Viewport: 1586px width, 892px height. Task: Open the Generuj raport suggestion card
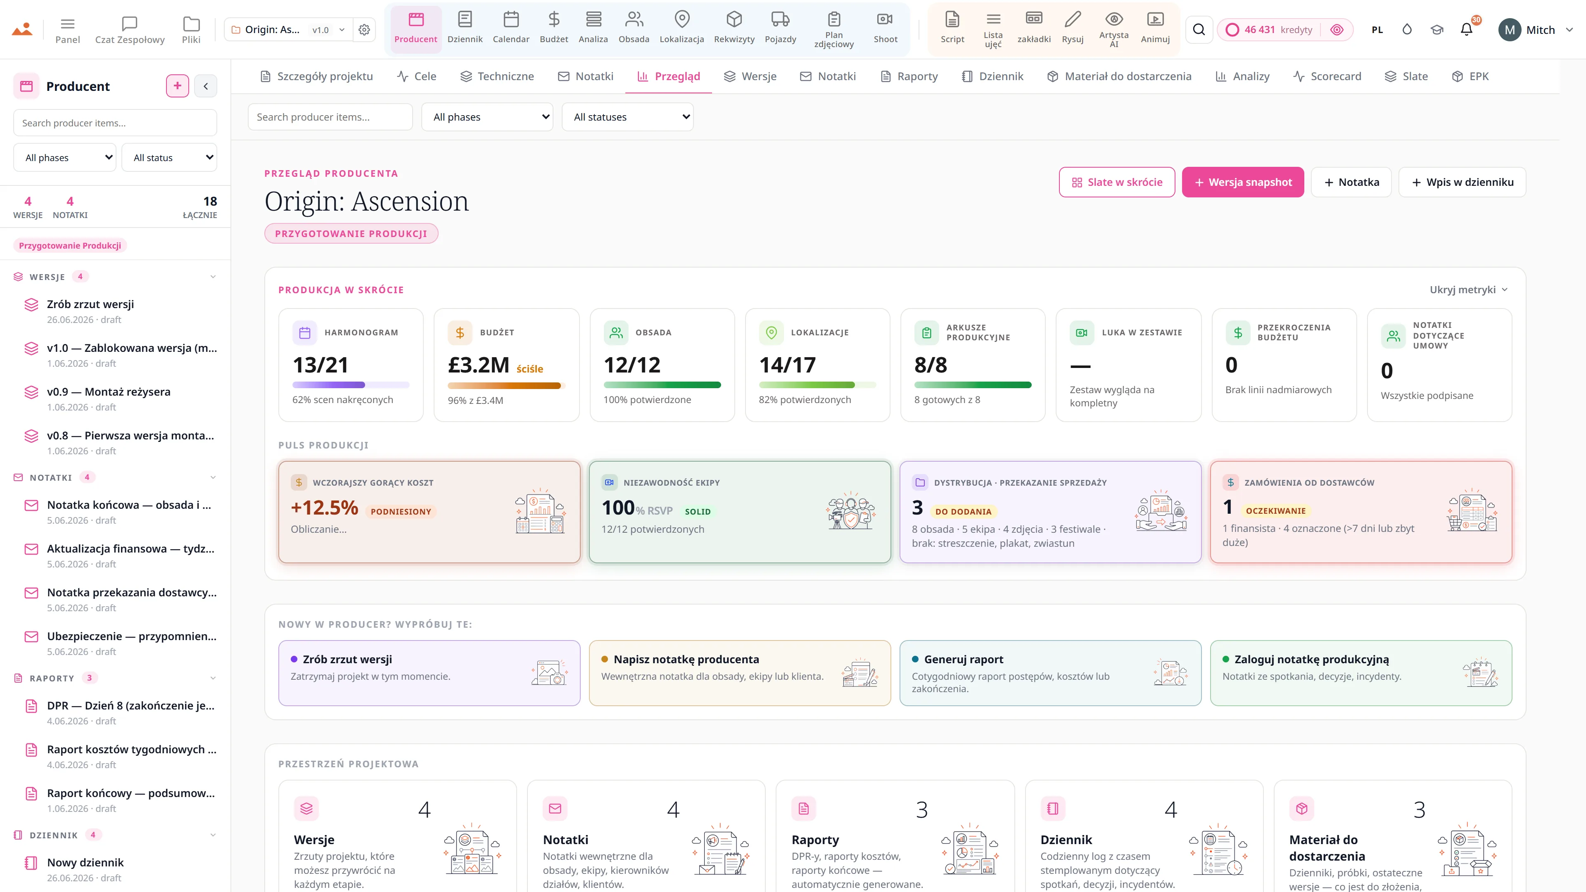click(x=1050, y=673)
